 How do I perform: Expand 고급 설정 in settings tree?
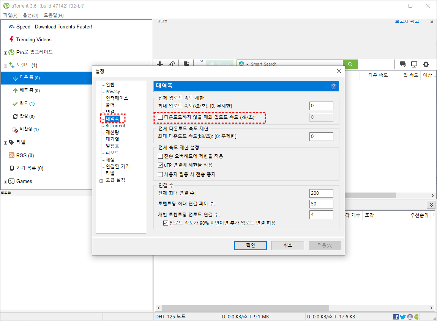[x=101, y=181]
